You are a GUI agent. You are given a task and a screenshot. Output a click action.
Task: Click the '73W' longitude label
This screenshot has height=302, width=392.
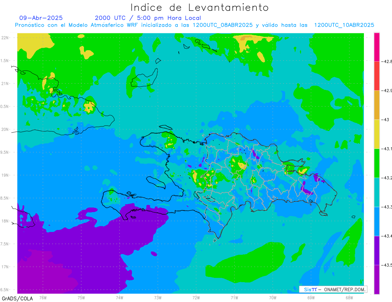pyautogui.click(x=158, y=297)
